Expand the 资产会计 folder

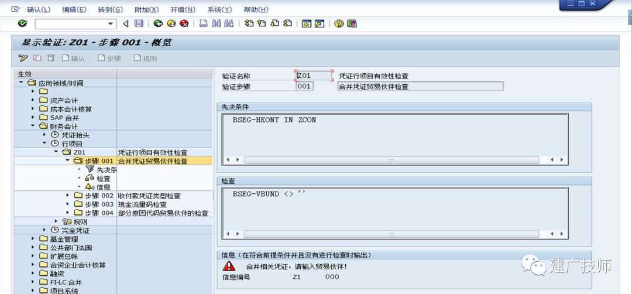tap(33, 100)
